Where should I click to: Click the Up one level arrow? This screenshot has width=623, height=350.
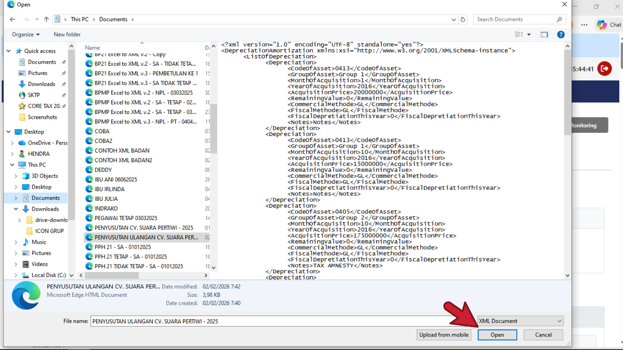click(x=46, y=19)
